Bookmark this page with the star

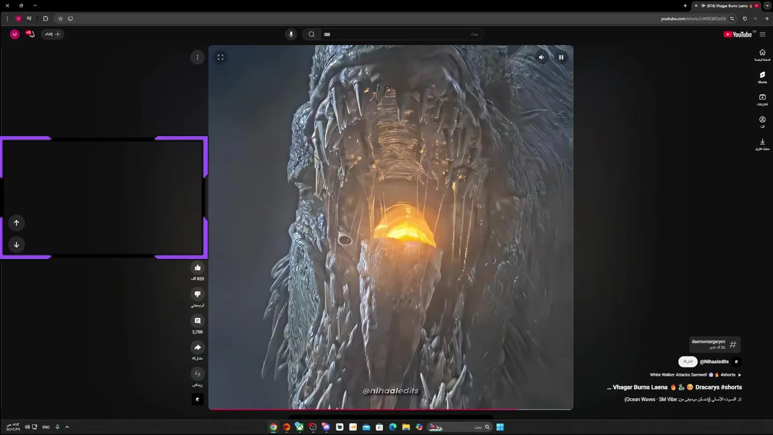[60, 19]
